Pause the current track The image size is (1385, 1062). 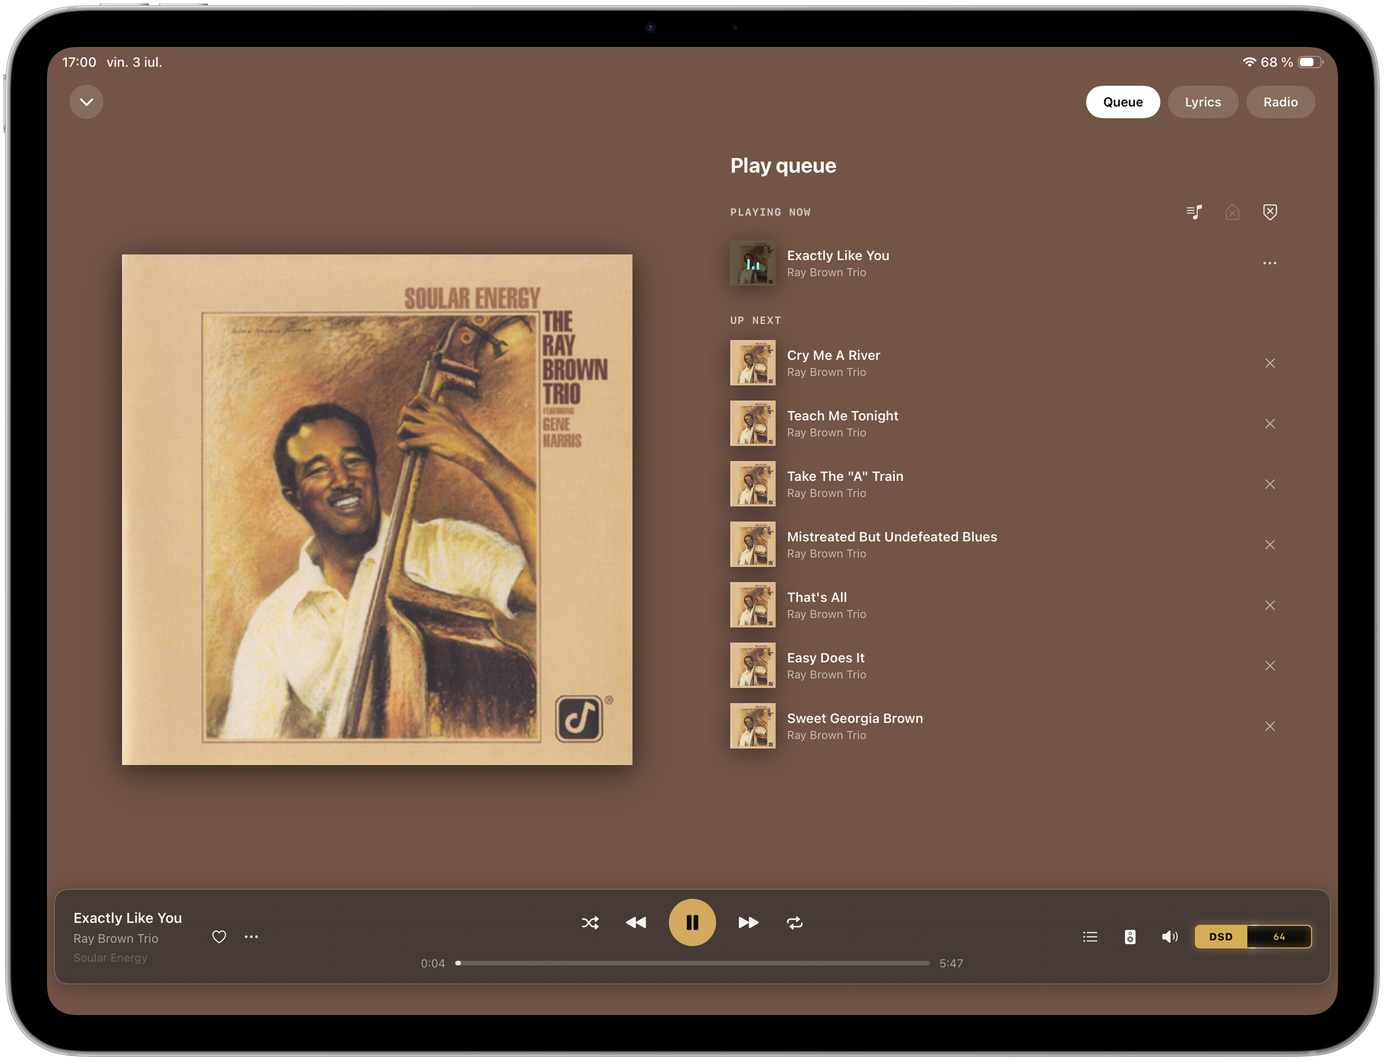pos(692,923)
